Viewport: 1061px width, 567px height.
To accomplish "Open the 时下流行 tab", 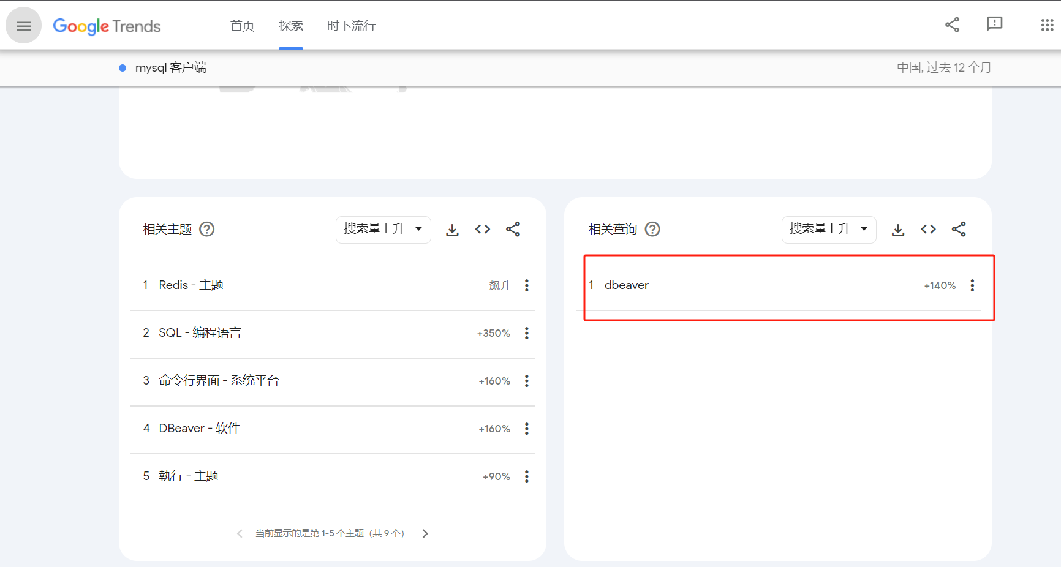I will coord(351,26).
